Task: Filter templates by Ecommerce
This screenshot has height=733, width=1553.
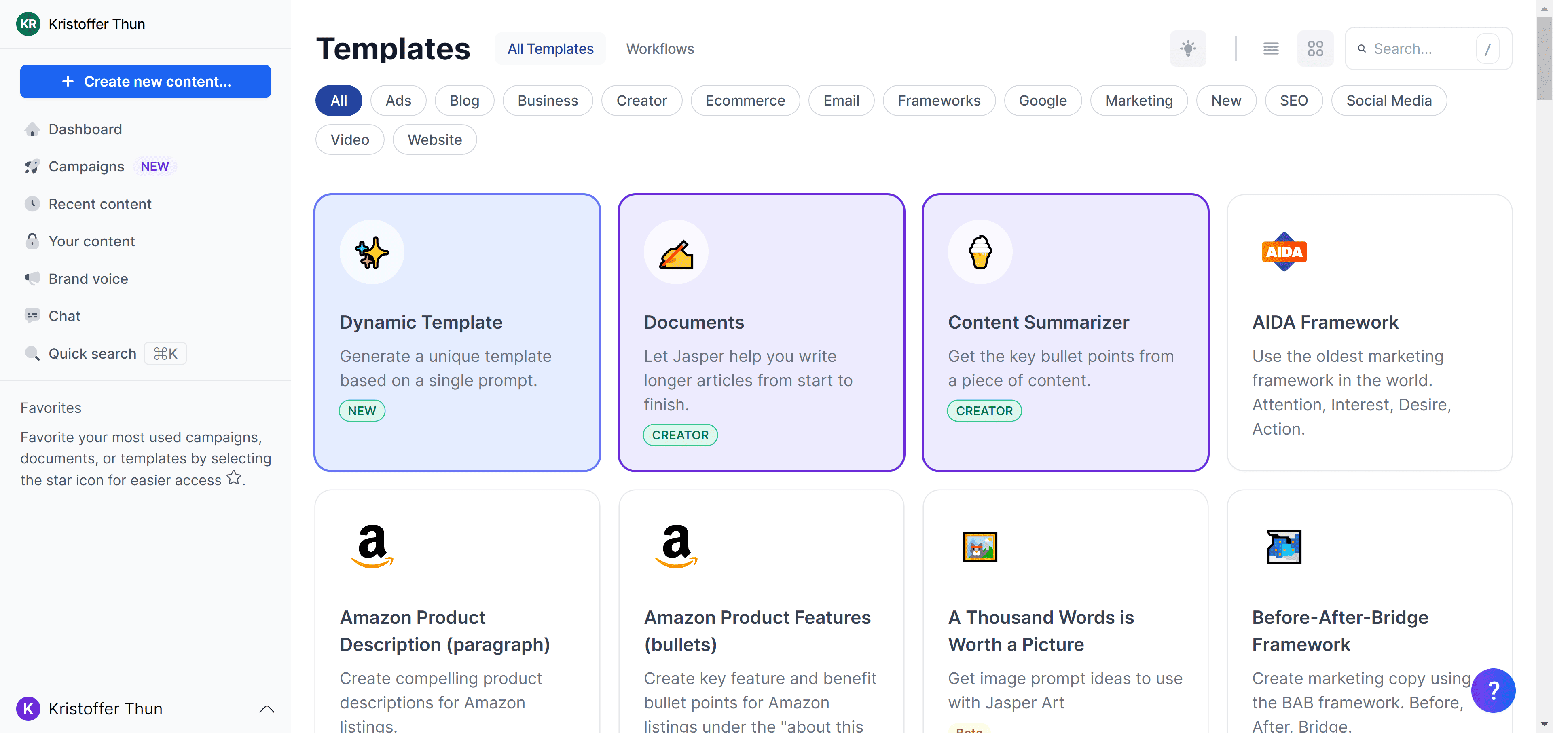Action: pos(745,101)
